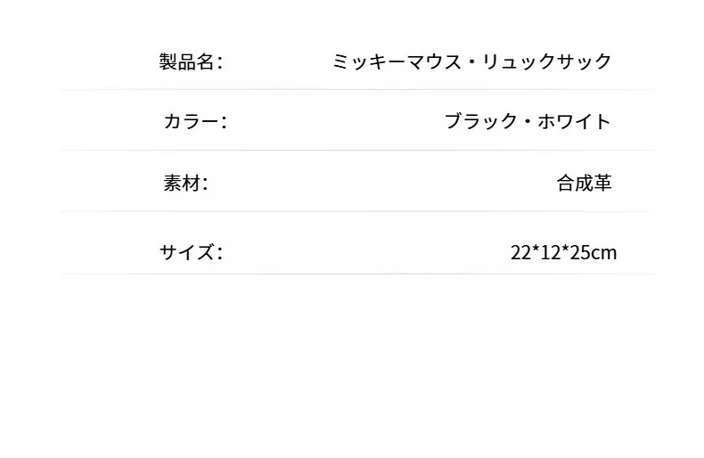The height and width of the screenshot is (458, 704).
Task: Click the number 12 in size value
Action: pyautogui.click(x=551, y=253)
